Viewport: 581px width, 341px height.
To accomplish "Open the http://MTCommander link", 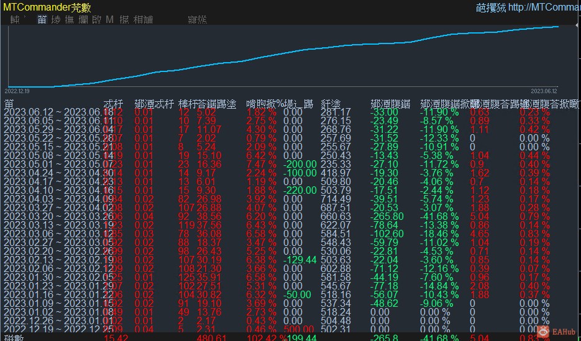I will pos(544,7).
